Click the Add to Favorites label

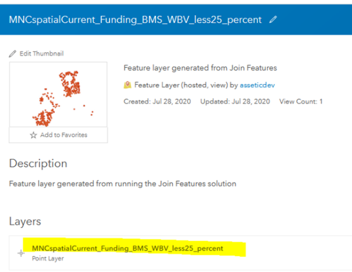tap(64, 135)
